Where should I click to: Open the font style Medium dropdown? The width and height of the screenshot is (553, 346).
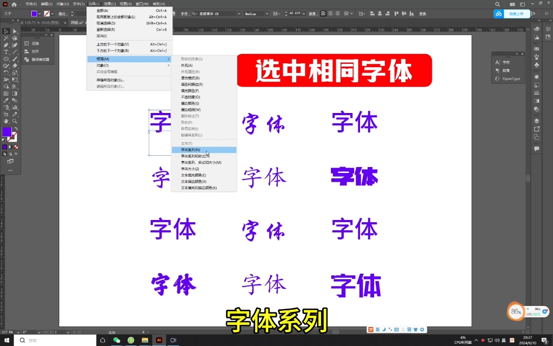pos(266,14)
